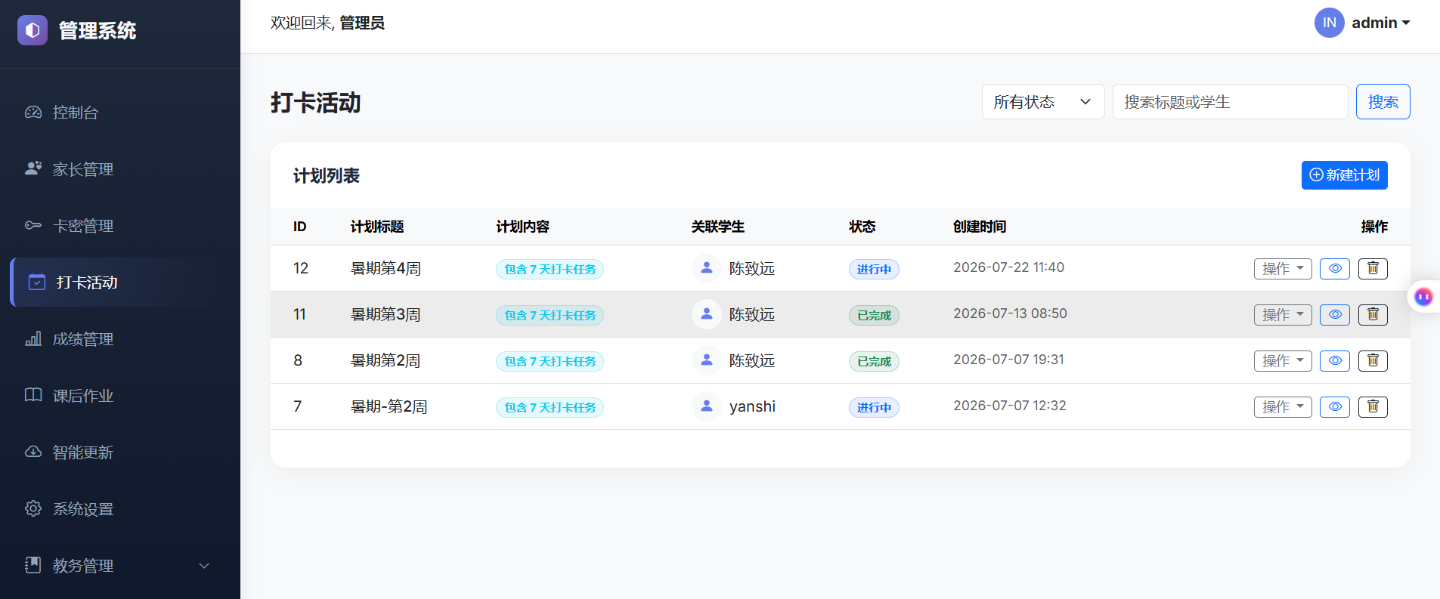Click timestamp 2026-07-13 08:50
Viewport: 1440px width, 599px height.
coord(1010,313)
